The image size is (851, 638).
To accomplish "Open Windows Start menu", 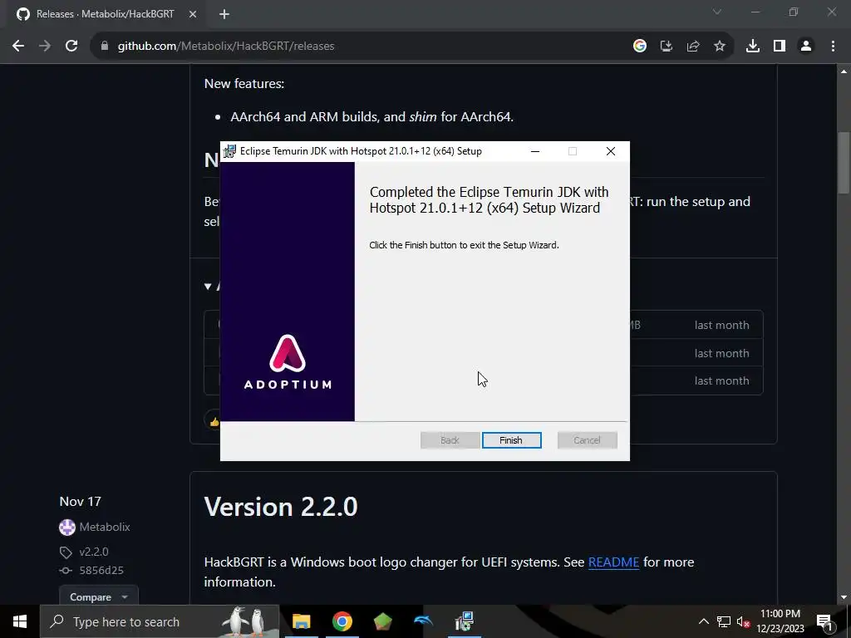I will [20, 621].
